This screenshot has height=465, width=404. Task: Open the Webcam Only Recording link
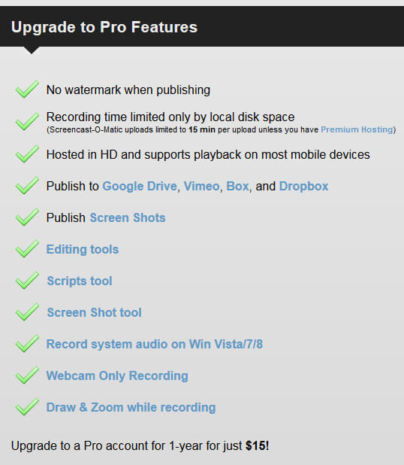117,376
